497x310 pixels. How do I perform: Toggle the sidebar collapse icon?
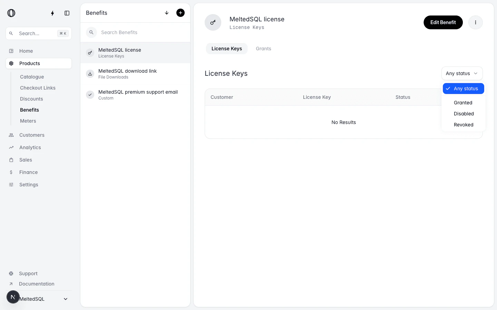[67, 13]
